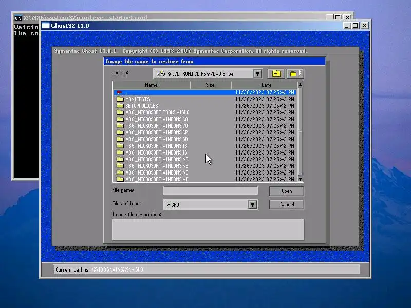Image resolution: width=411 pixels, height=308 pixels.
Task: Click the Ghost32 11.0 title bar text
Action: [x=70, y=26]
